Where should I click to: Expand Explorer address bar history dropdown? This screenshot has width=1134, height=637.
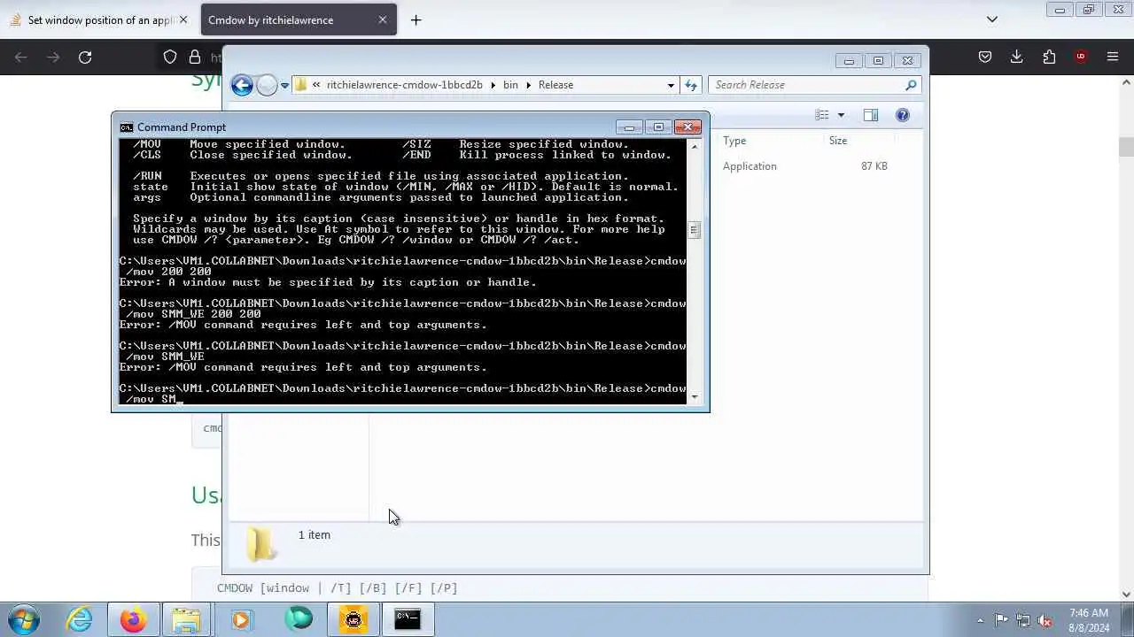tap(671, 85)
